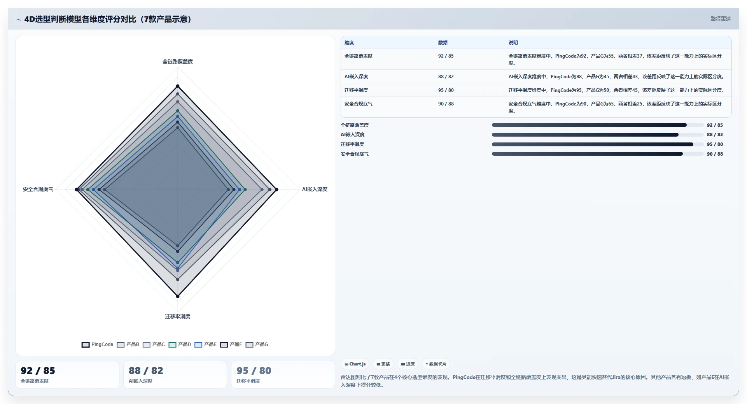
Task: Select the Chart.js chip
Action: 355,364
